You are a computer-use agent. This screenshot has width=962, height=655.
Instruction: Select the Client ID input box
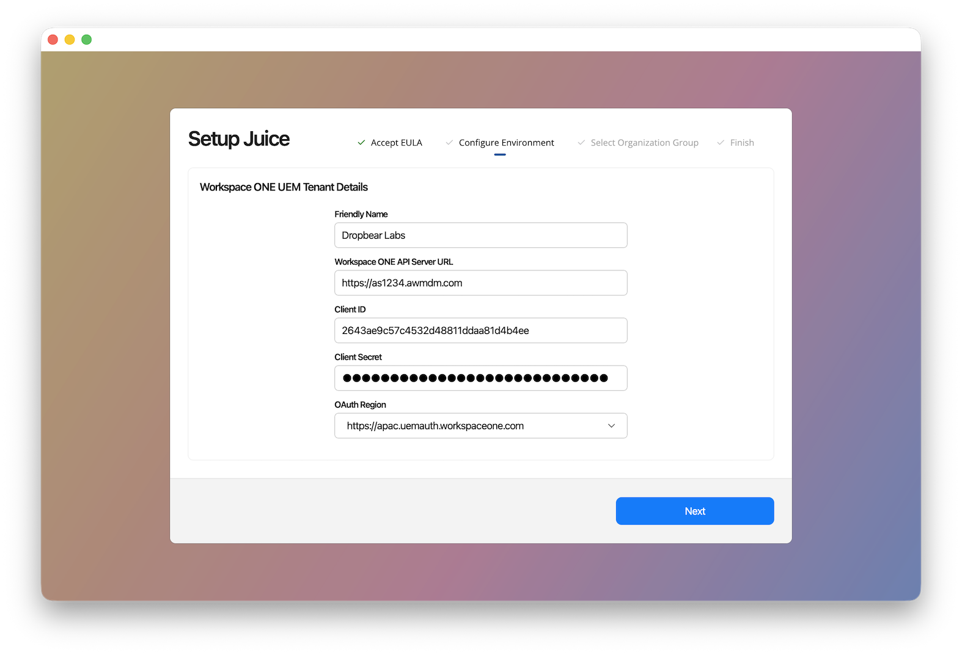480,331
